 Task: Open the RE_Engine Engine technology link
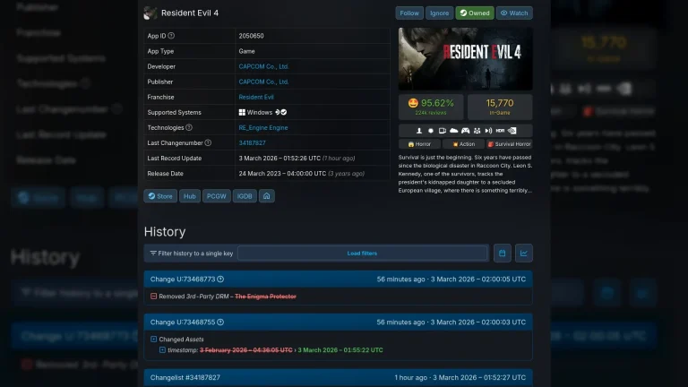point(263,128)
